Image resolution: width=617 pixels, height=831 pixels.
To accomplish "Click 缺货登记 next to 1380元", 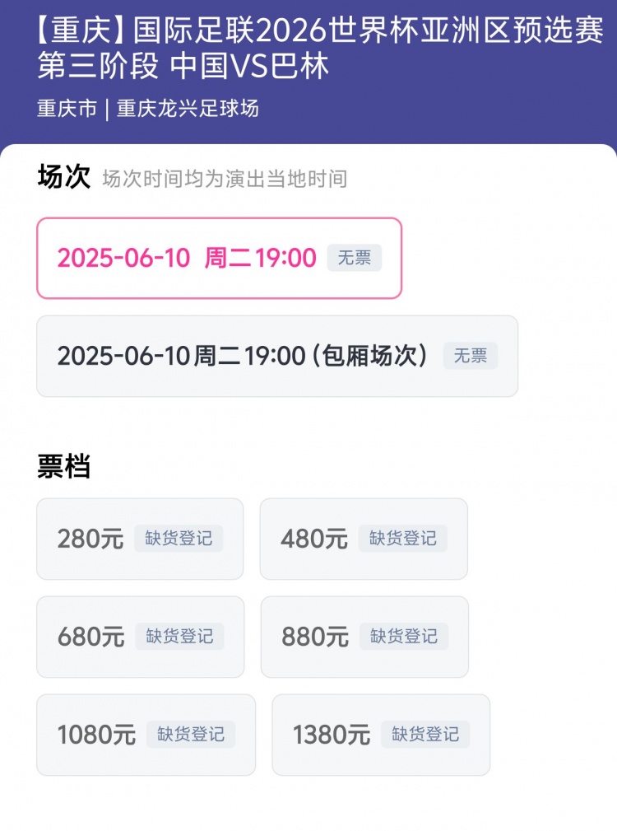I will tap(425, 735).
